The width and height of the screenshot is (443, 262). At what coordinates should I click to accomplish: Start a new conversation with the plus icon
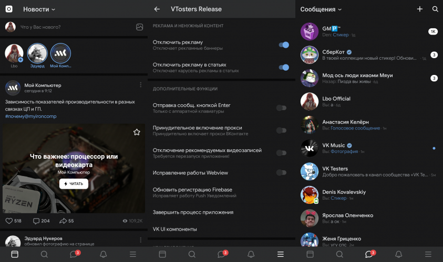(420, 9)
